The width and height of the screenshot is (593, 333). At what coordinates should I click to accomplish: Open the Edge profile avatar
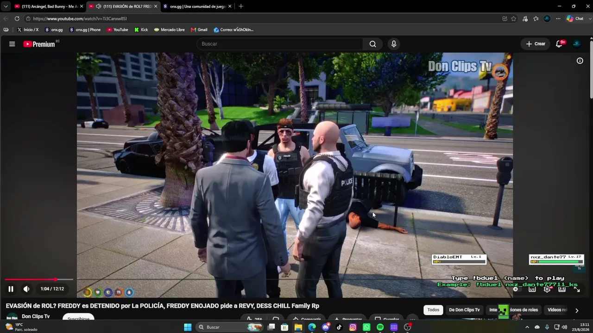[547, 18]
